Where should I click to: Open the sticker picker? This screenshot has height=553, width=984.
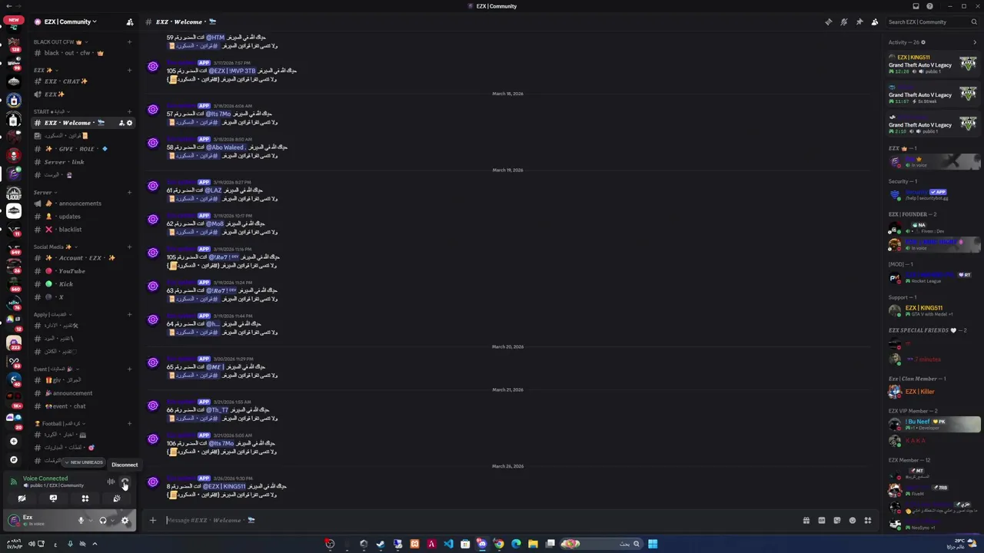[836, 520]
